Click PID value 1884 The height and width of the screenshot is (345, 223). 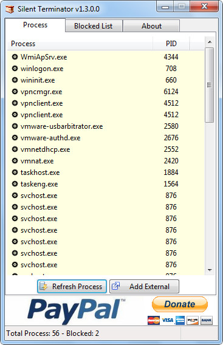[171, 172]
